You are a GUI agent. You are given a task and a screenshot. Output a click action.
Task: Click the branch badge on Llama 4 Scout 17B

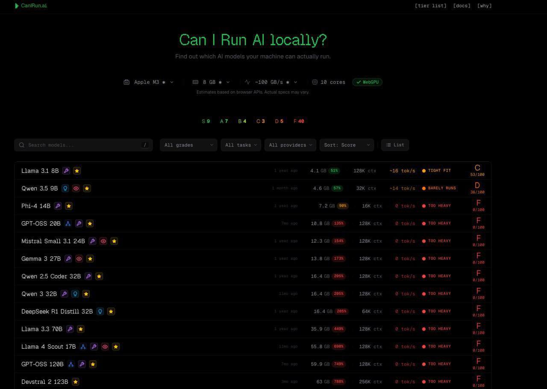click(x=83, y=346)
